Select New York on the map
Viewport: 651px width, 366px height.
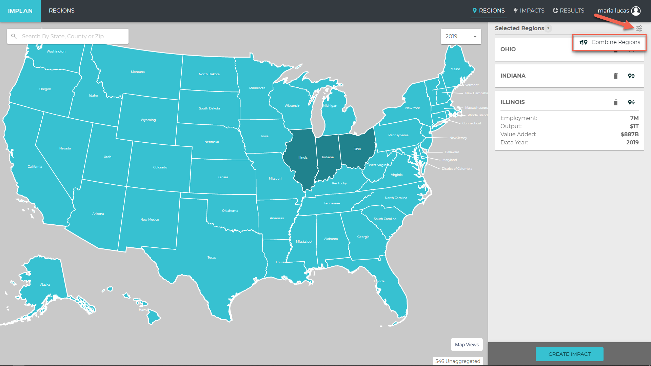pos(412,108)
